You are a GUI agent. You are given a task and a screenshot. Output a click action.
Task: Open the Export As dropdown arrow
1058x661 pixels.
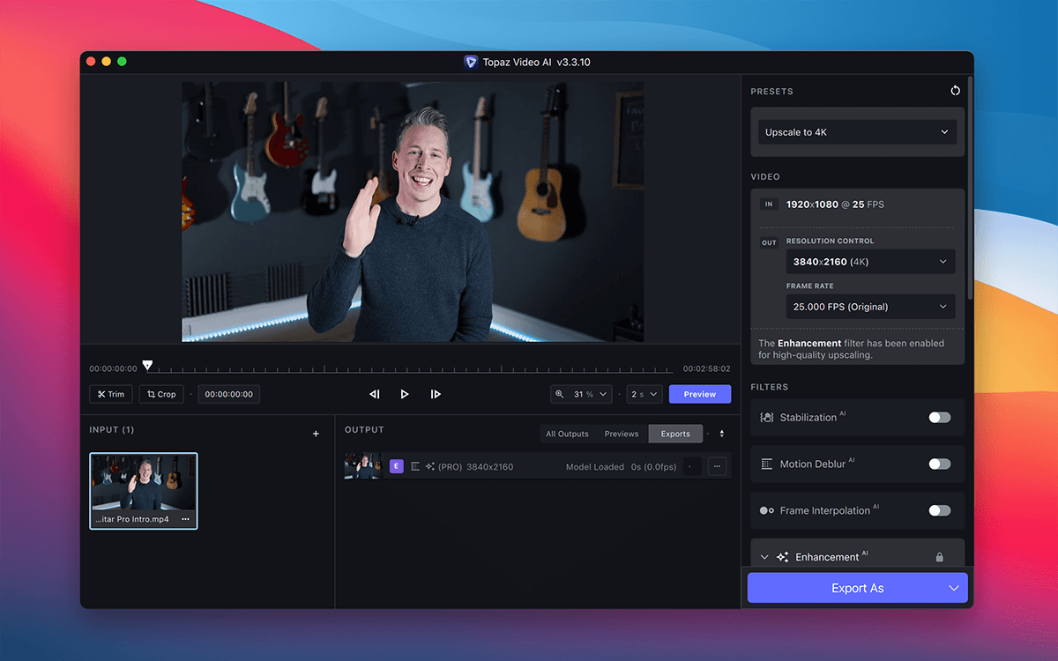coord(954,588)
